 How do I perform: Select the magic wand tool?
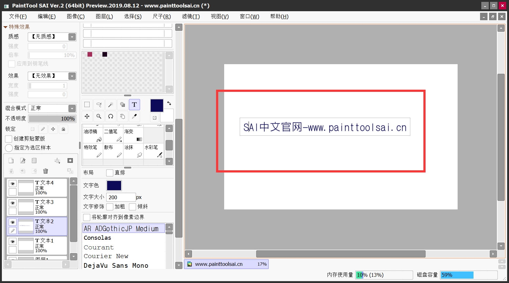111,105
